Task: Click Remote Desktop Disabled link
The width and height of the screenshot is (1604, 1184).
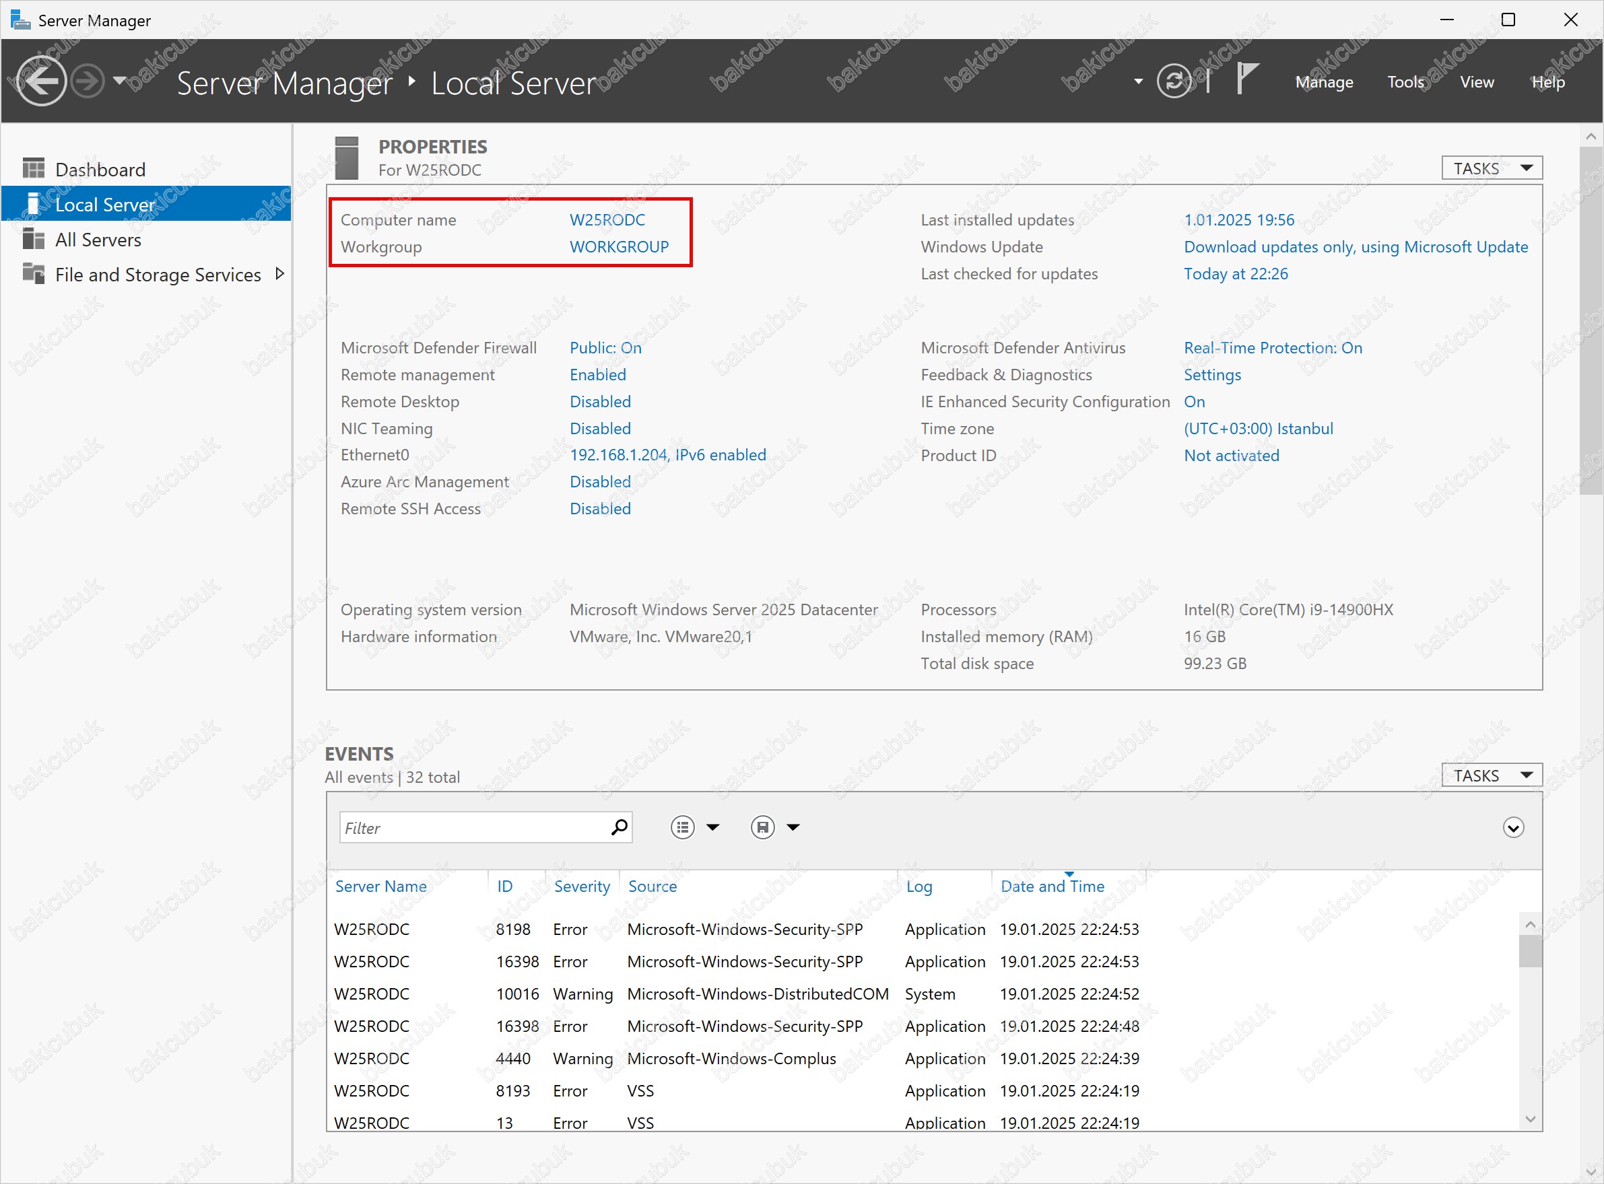Action: [600, 401]
